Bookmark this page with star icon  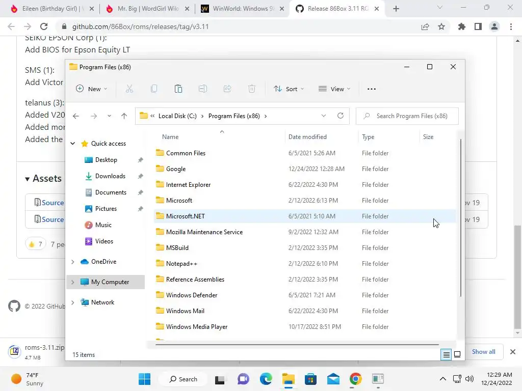tap(441, 26)
